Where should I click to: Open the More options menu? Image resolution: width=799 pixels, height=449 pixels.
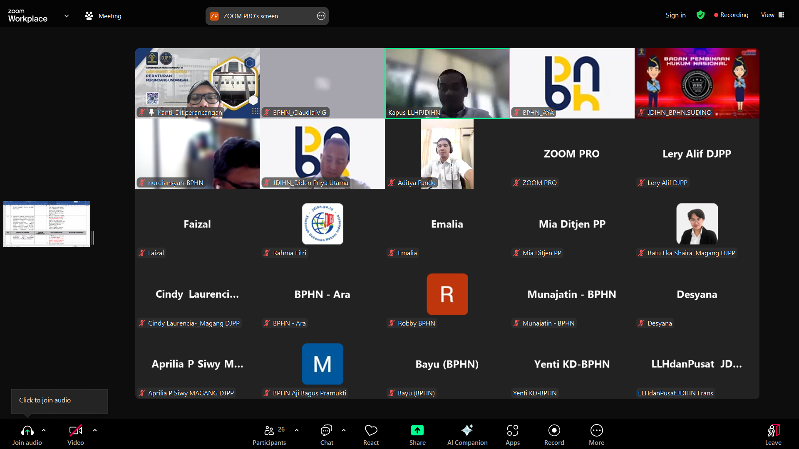596,435
